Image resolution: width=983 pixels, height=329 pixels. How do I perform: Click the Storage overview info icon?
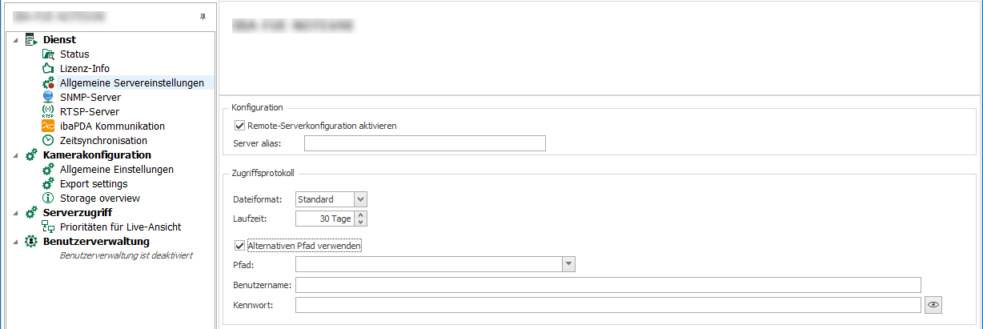click(x=48, y=198)
